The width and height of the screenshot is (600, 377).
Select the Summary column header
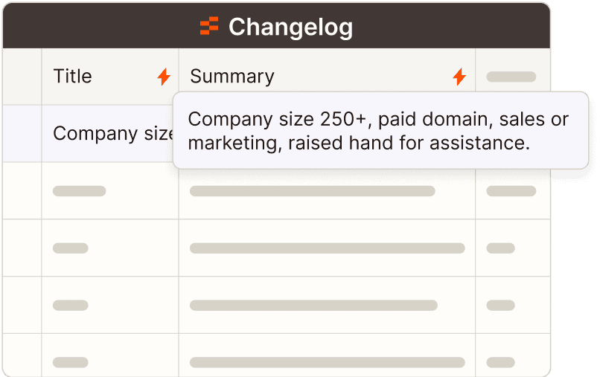(232, 77)
